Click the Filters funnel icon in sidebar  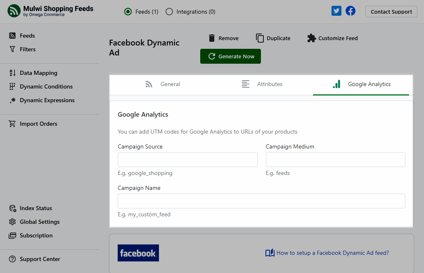click(x=12, y=49)
